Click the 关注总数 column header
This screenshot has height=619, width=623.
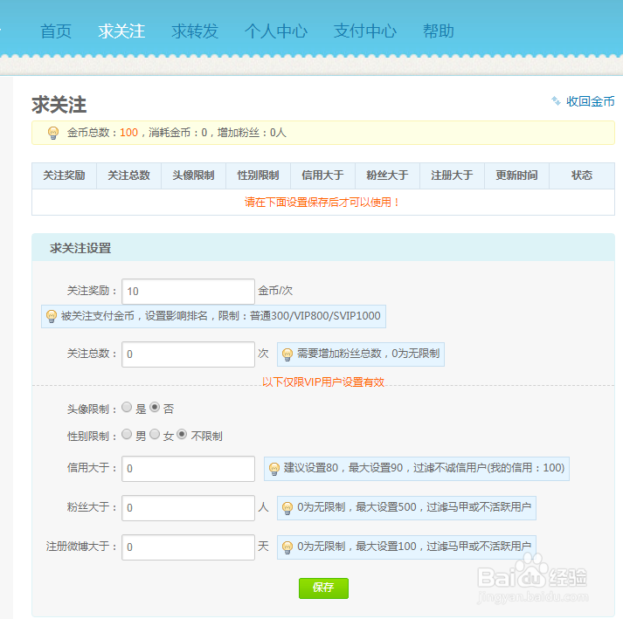[128, 175]
